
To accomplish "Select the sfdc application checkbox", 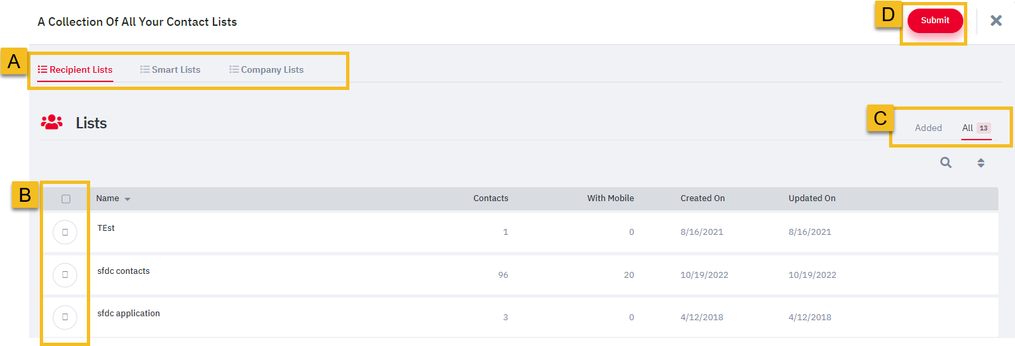I will coord(65,317).
